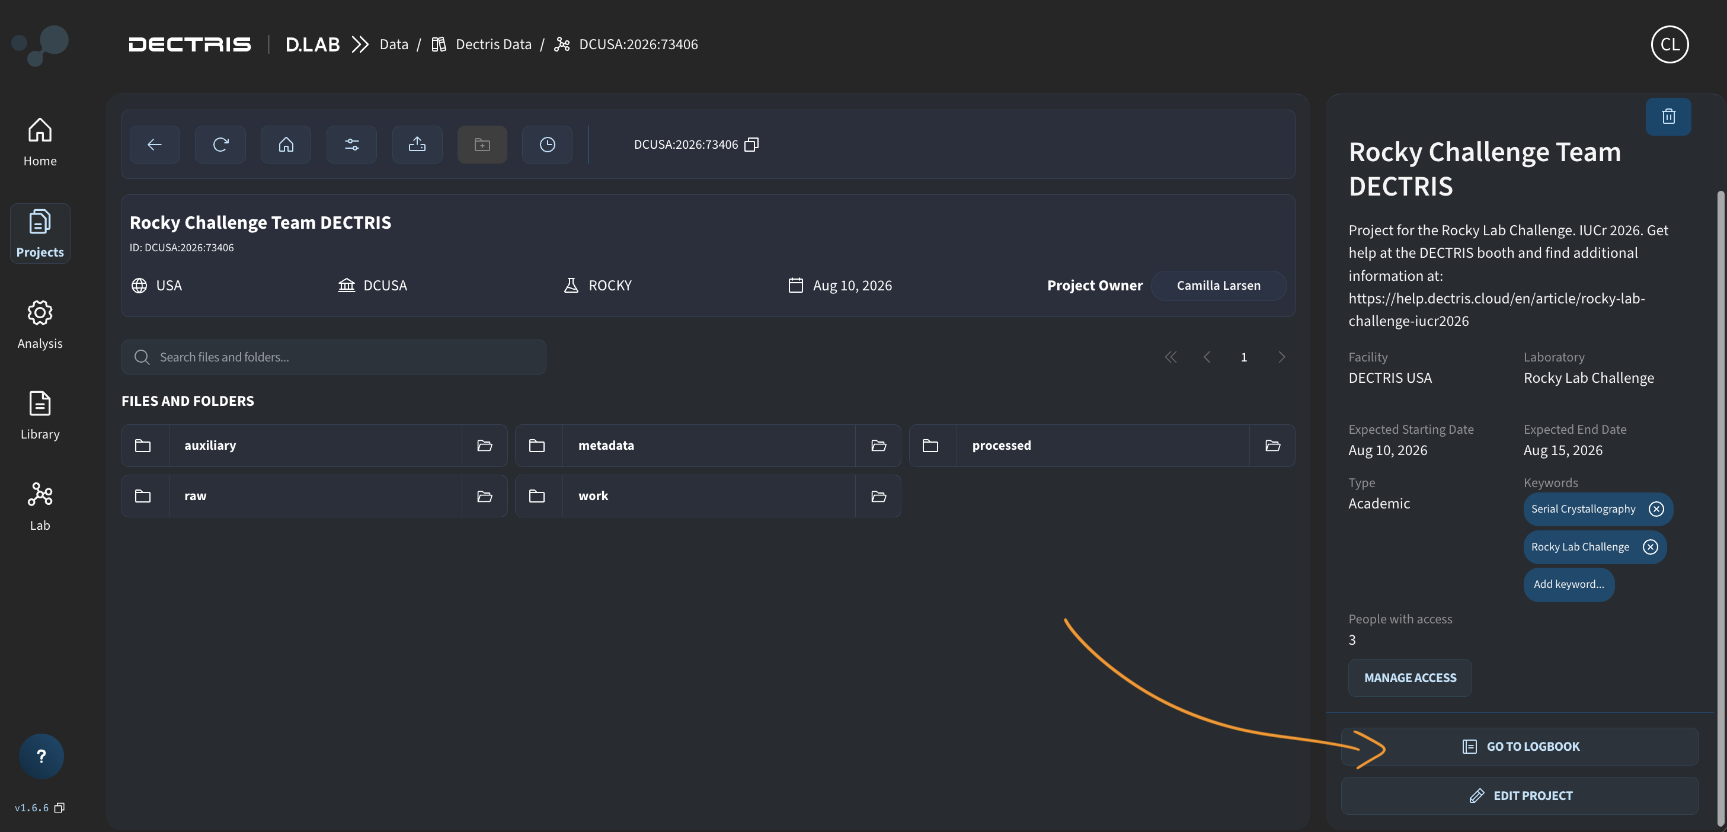The width and height of the screenshot is (1727, 832).
Task: Open the auxiliary folder row
Action: coord(315,445)
